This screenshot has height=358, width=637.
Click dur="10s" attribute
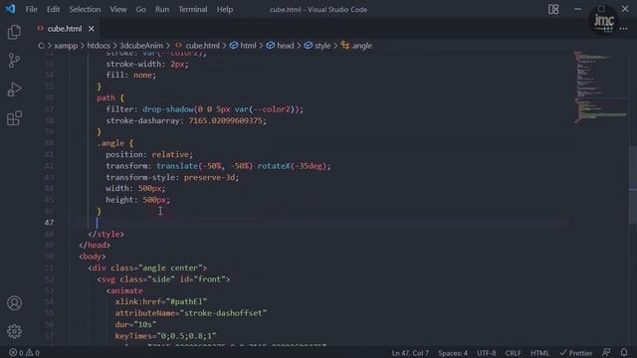click(135, 324)
